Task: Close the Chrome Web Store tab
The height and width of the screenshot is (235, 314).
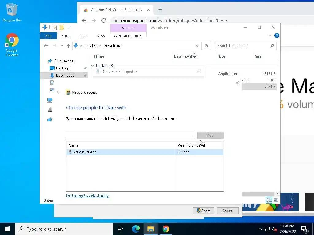Action: 148,10
